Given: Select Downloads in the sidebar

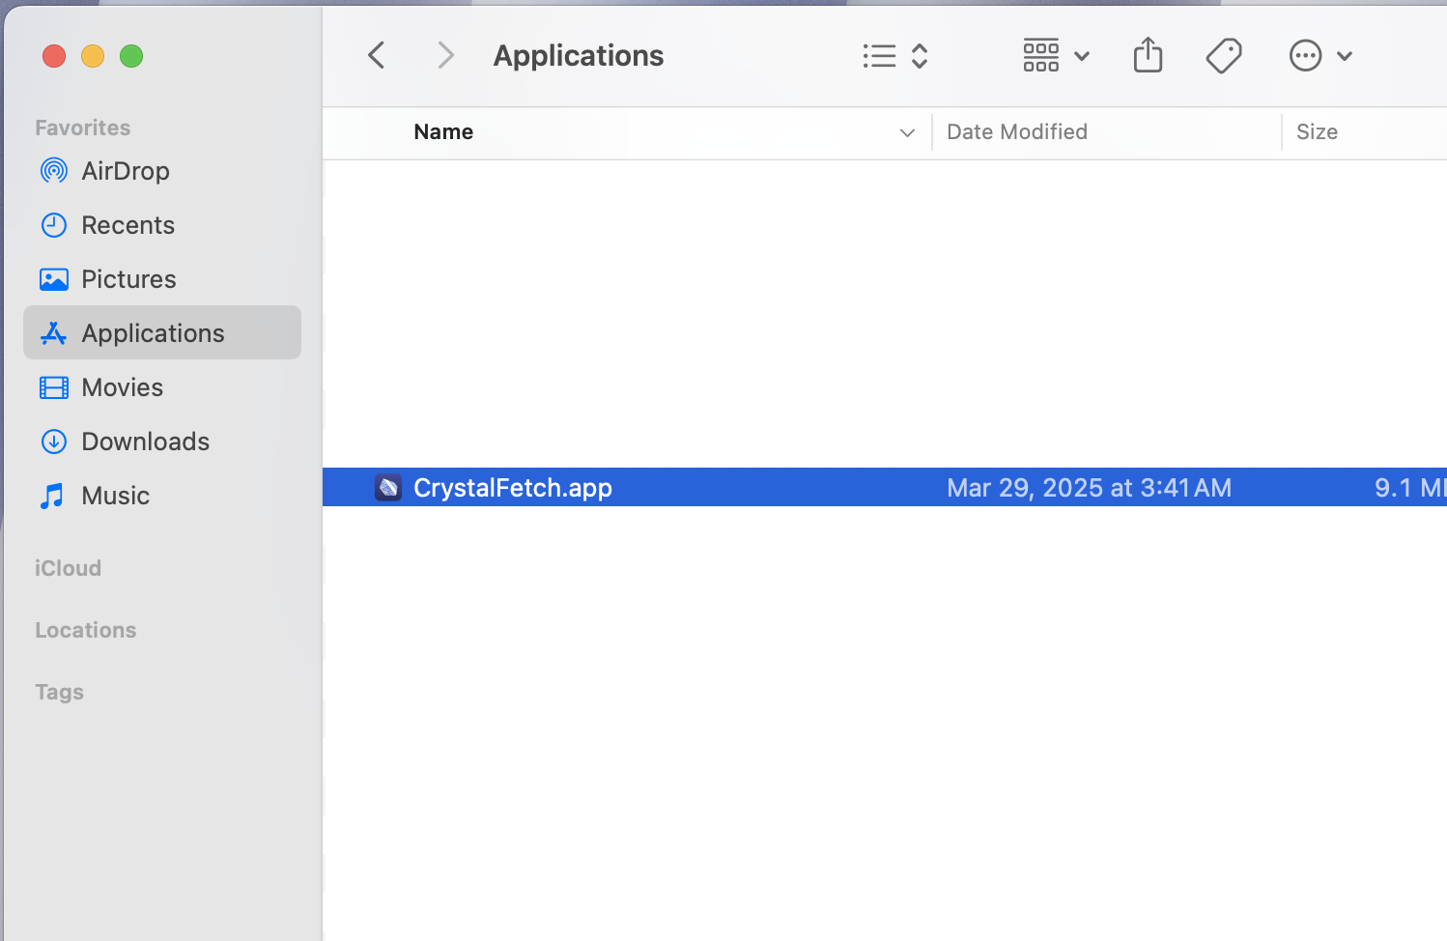Looking at the screenshot, I should coord(146,442).
